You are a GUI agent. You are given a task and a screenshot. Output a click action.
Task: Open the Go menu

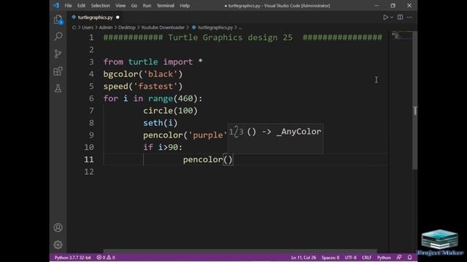[x=134, y=6]
